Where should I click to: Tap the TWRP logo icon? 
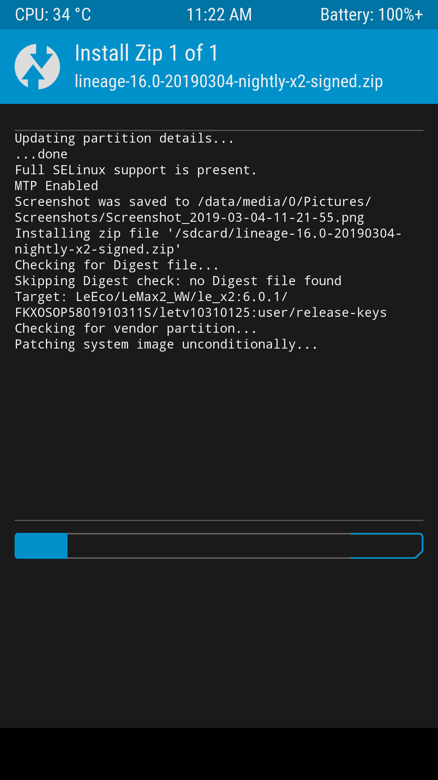(x=37, y=67)
